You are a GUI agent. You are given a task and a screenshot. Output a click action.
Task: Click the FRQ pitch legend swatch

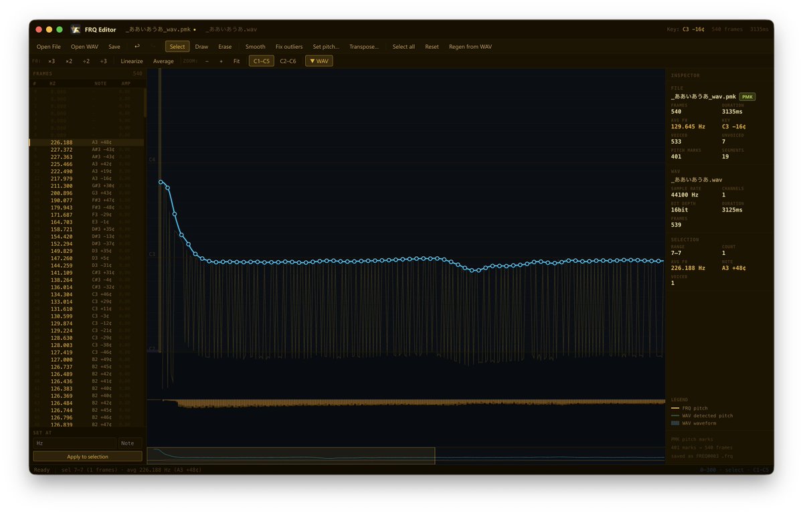click(x=675, y=408)
